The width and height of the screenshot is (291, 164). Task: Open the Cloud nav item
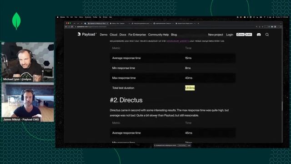pyautogui.click(x=113, y=35)
